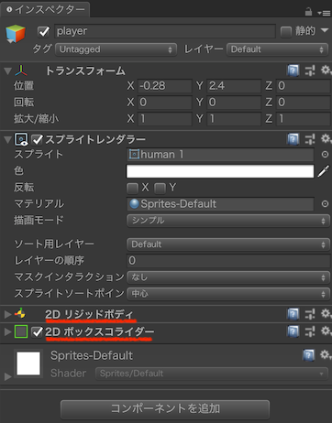The image size is (332, 423).
Task: Click the 2D ボックスコライダー header text
Action: [99, 332]
